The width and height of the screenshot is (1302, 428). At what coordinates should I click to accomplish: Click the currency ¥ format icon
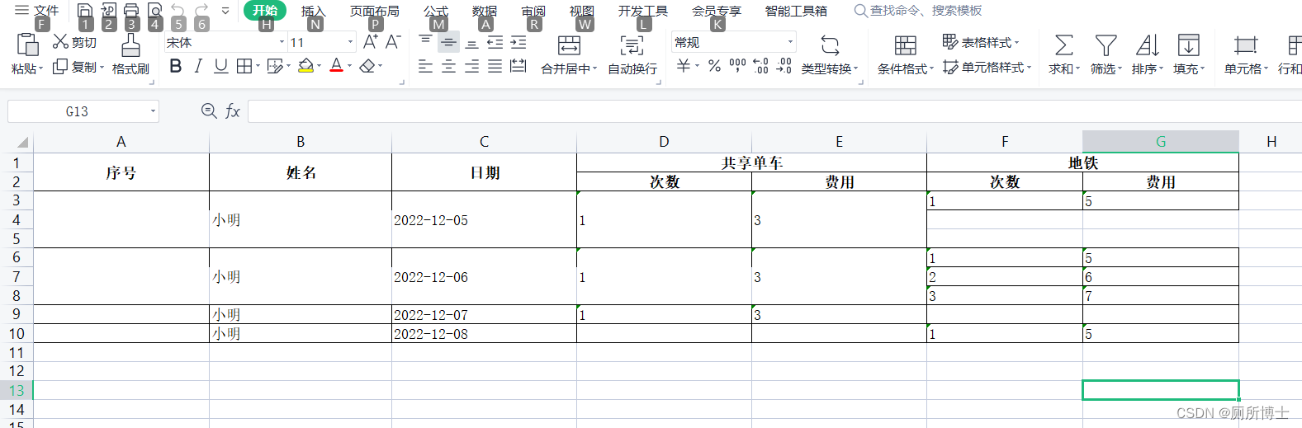[x=684, y=66]
